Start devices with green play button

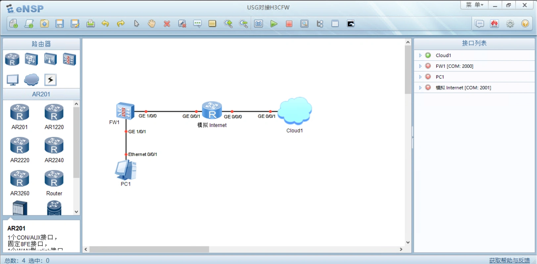tap(274, 24)
